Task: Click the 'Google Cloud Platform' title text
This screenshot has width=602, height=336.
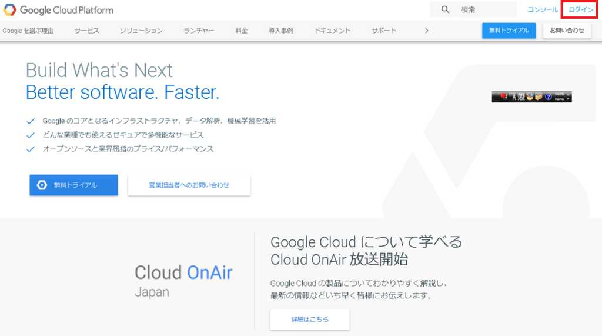Action: click(x=66, y=10)
